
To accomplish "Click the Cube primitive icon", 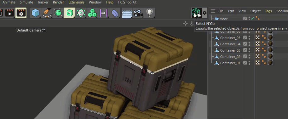I will point(36,13).
